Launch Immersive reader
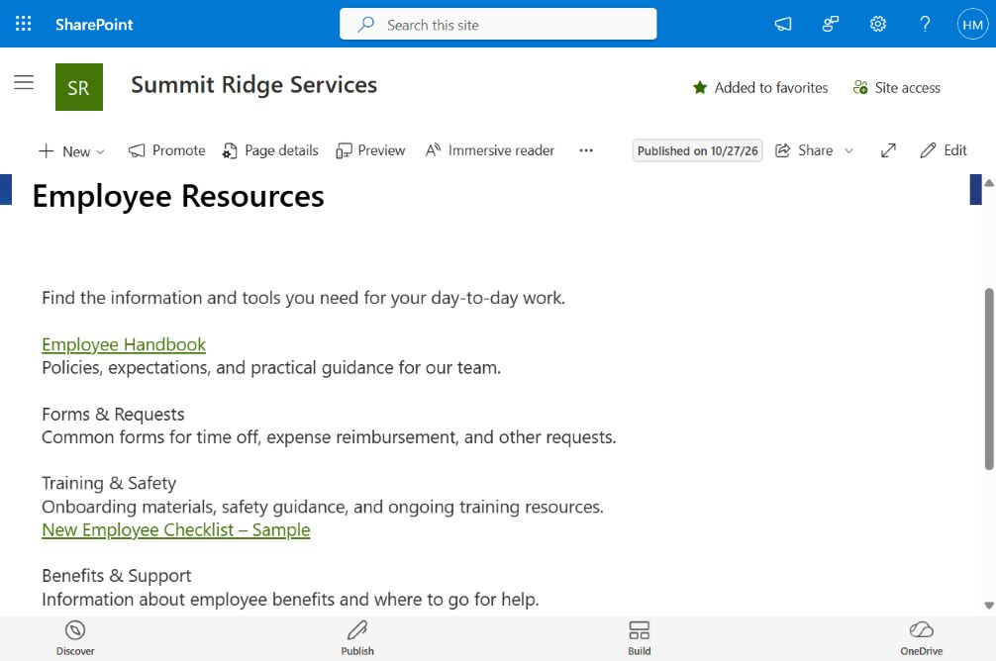Viewport: 996px width, 661px height. 490,150
